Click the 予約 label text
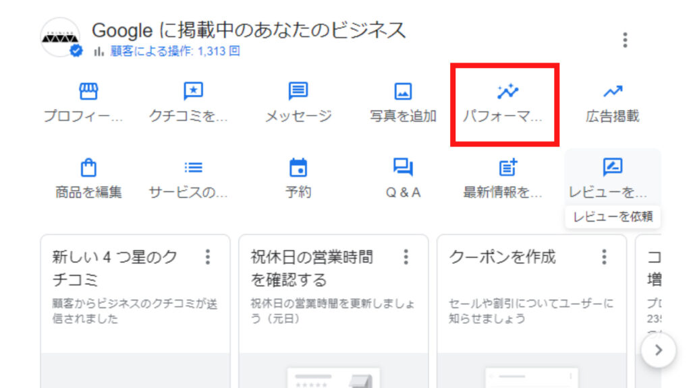Image resolution: width=691 pixels, height=388 pixels. pos(298,192)
